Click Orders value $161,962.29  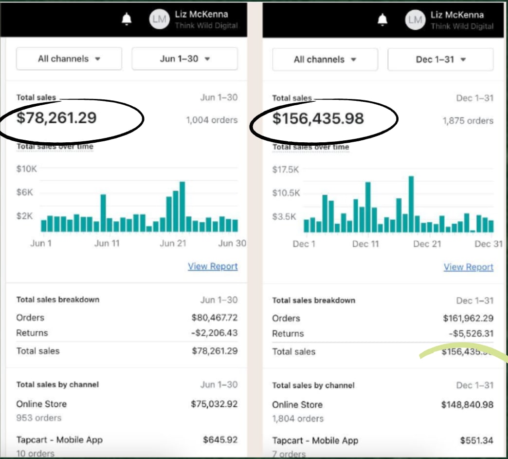coord(468,318)
